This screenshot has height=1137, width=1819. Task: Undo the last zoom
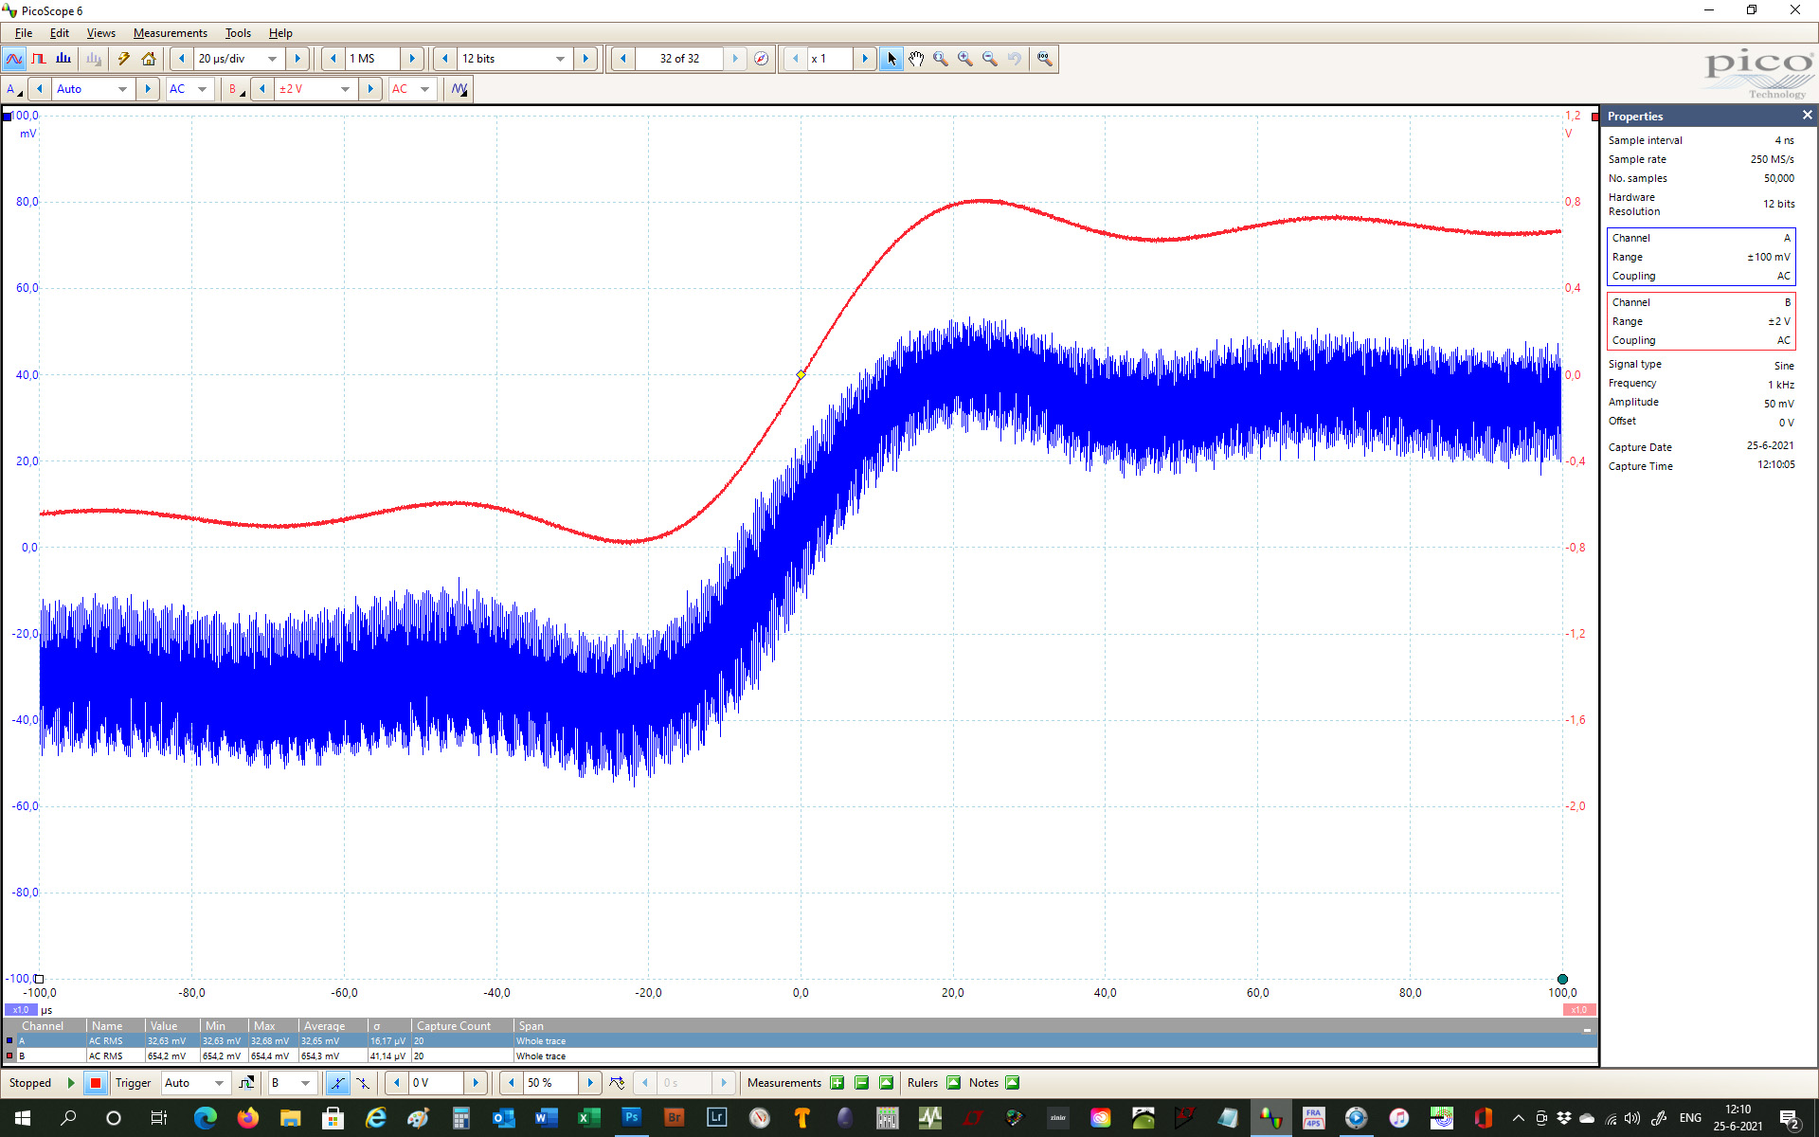[x=1015, y=59]
